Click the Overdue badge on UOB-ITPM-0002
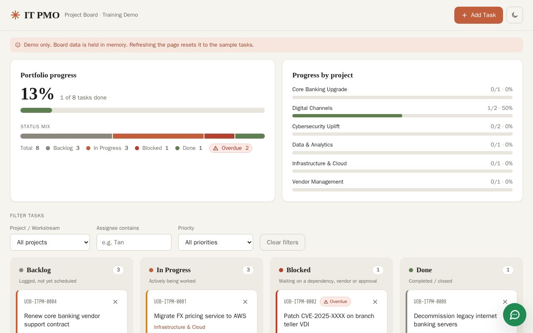The image size is (533, 333). [335, 302]
